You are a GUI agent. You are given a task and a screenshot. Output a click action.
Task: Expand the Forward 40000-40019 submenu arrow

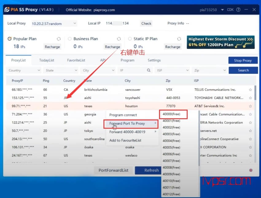pos(155,131)
